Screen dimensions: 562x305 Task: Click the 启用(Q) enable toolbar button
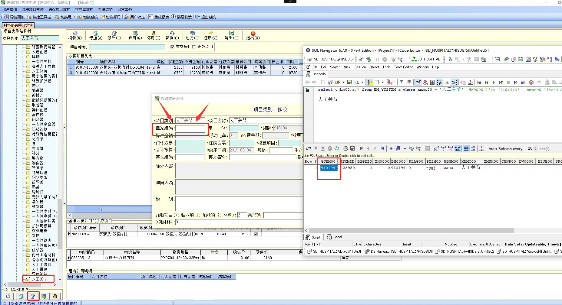pos(135,35)
